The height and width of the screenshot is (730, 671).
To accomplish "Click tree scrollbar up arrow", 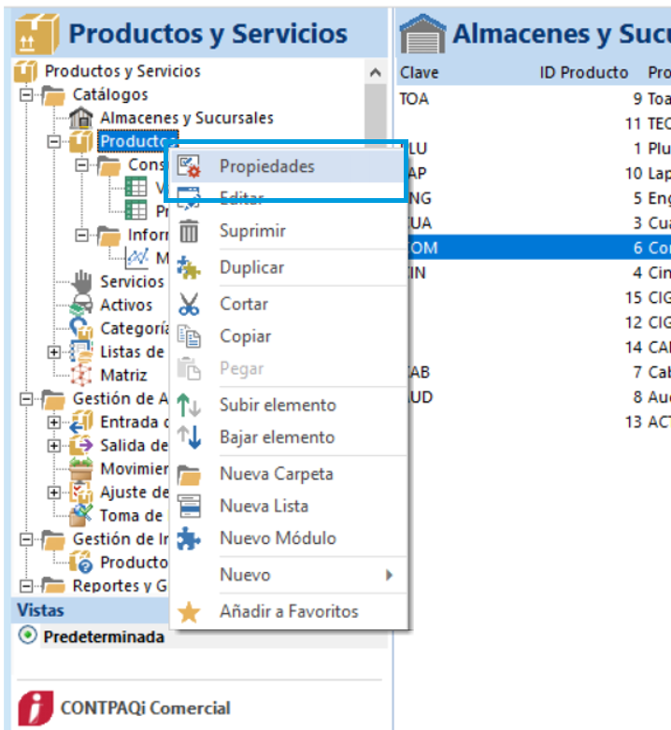I will [376, 72].
